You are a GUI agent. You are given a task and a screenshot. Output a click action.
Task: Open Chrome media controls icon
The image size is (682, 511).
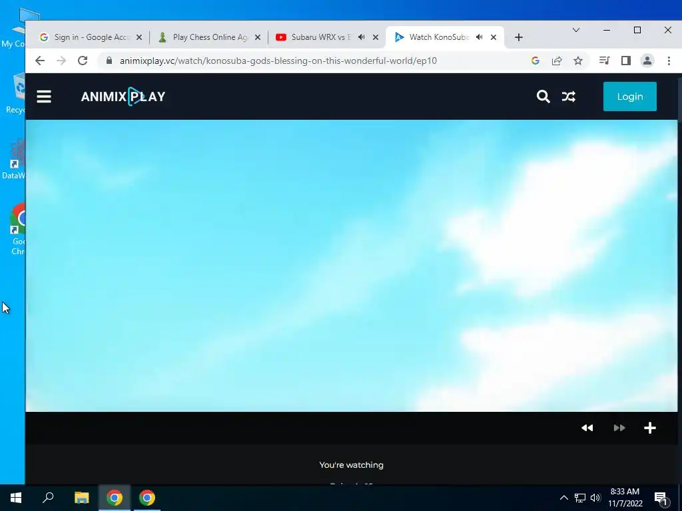click(604, 61)
